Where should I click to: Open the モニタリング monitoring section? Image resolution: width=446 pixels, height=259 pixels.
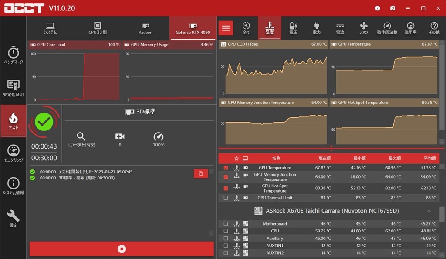point(13,153)
